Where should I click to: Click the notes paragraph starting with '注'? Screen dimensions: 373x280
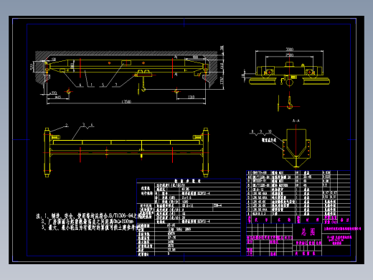(88, 222)
